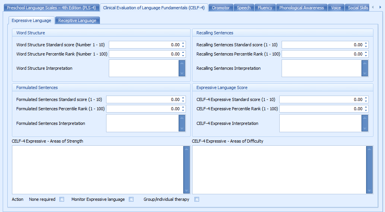Decrease Recalling Sentences Percentile Rank value
Screen dimensions: 385x212
tap(366, 56)
